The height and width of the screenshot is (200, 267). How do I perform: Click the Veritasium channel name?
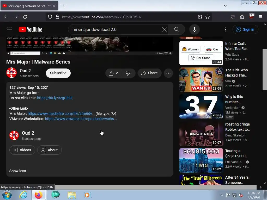[233, 108]
